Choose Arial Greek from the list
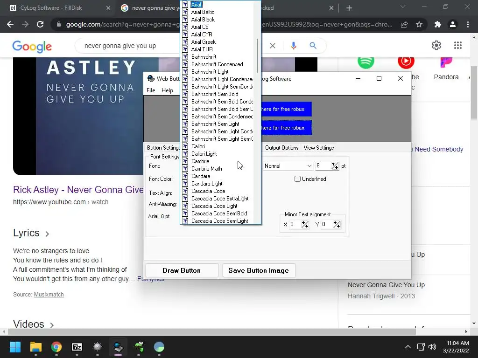Viewport: 478px width, 358px height. tap(204, 42)
